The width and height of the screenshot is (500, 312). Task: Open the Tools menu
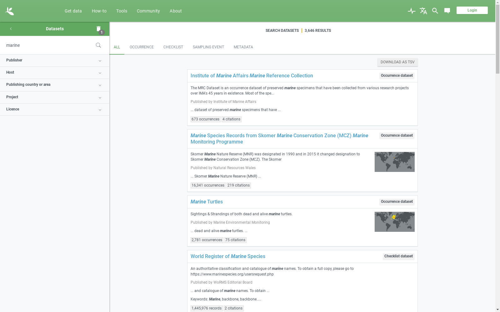(122, 11)
